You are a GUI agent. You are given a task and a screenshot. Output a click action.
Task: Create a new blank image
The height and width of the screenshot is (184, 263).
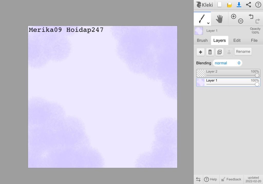(x=220, y=5)
